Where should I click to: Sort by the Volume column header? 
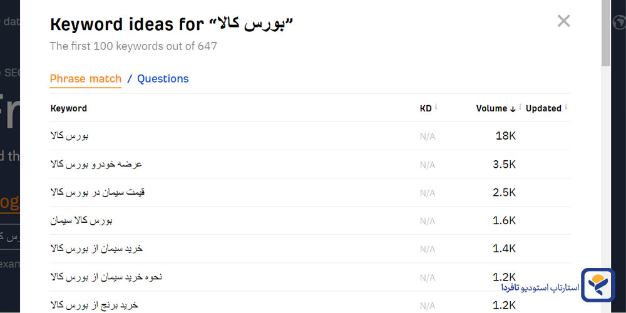click(x=491, y=108)
